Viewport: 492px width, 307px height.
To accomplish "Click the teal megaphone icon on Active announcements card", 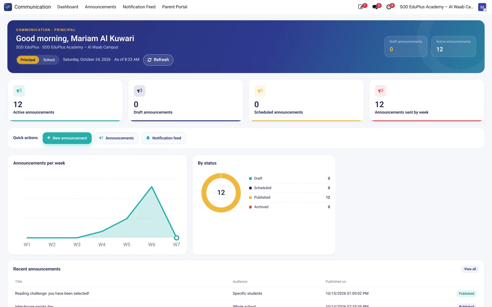I will point(19,91).
